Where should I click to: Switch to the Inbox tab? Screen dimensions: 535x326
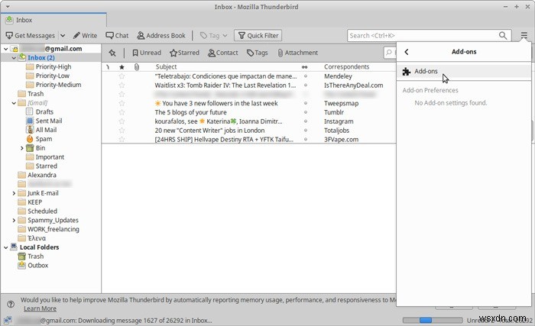pyautogui.click(x=53, y=20)
